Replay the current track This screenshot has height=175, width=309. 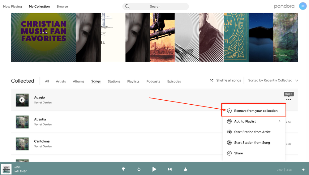139,169
